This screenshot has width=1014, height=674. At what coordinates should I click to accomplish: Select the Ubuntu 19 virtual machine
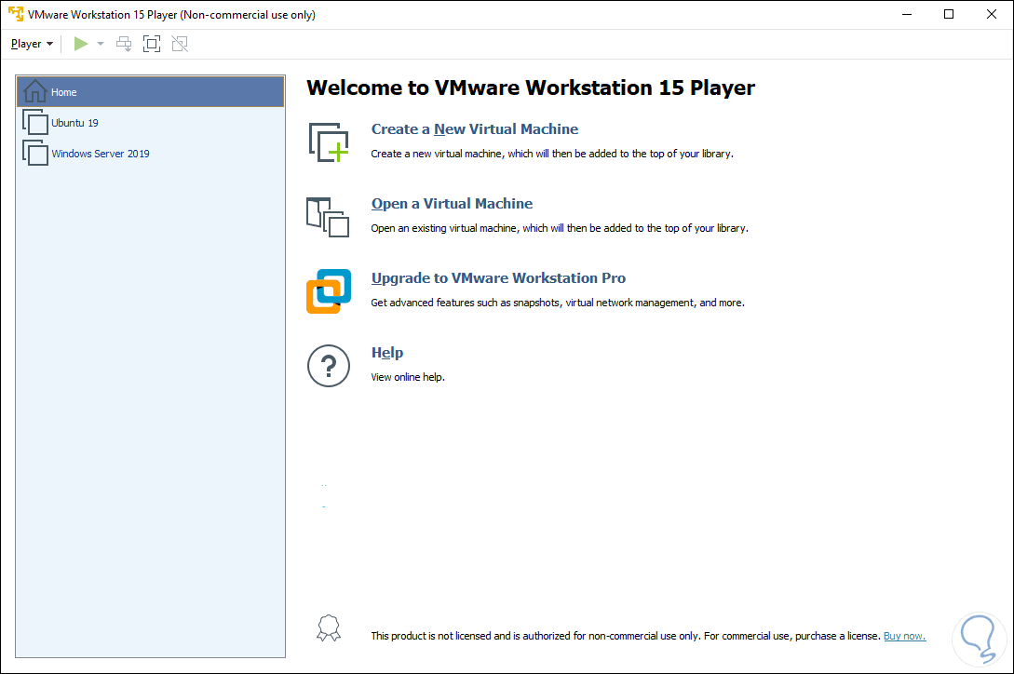click(x=150, y=122)
